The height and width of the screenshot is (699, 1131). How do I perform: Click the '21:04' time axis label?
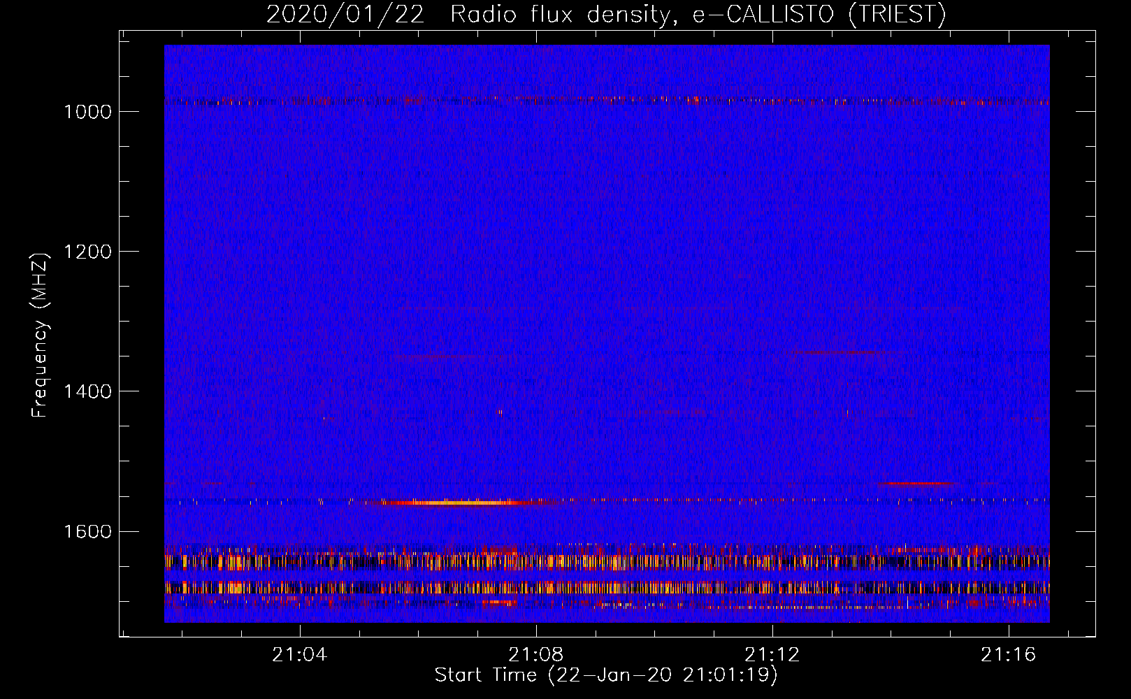click(x=300, y=655)
